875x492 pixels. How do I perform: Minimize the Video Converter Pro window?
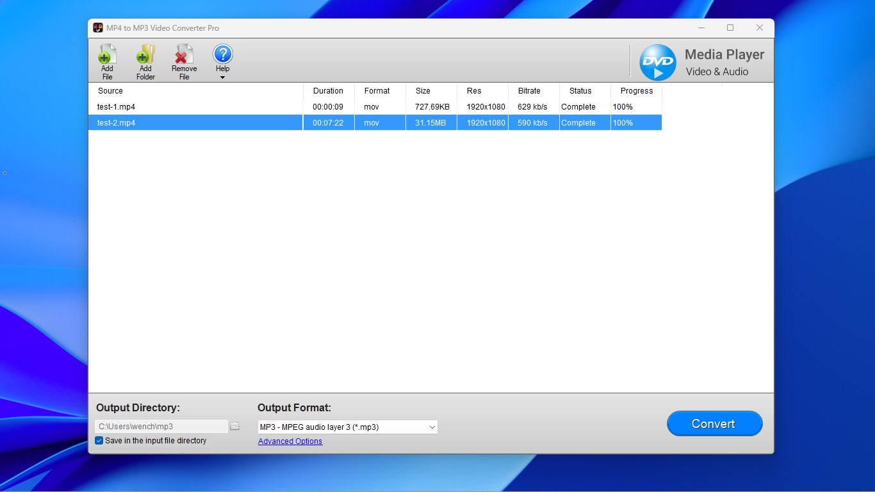tap(701, 28)
